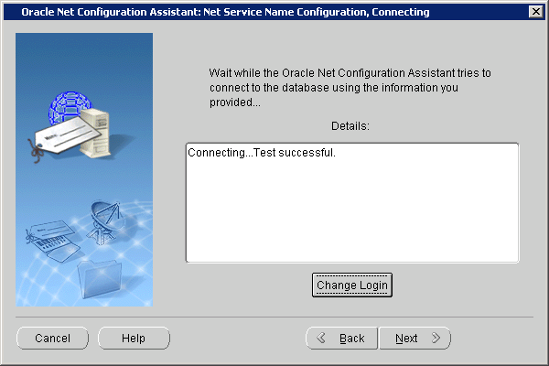Viewport: 549px width, 366px height.
Task: Cancel the Net Configuration Assistant
Action: coord(52,339)
